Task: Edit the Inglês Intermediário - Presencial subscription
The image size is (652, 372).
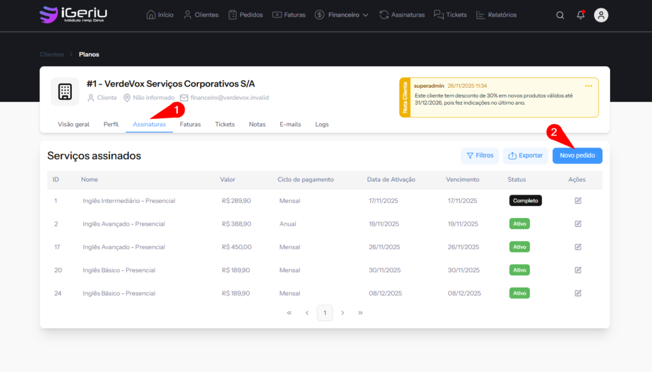Action: point(578,201)
